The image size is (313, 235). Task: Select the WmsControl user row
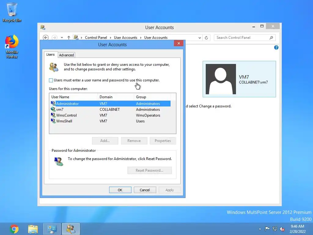click(x=110, y=115)
